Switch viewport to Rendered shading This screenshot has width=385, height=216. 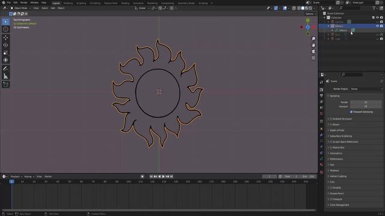tap(310, 8)
